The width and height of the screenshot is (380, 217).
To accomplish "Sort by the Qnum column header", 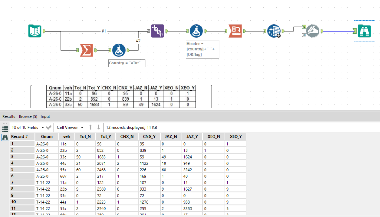I will 47,136.
